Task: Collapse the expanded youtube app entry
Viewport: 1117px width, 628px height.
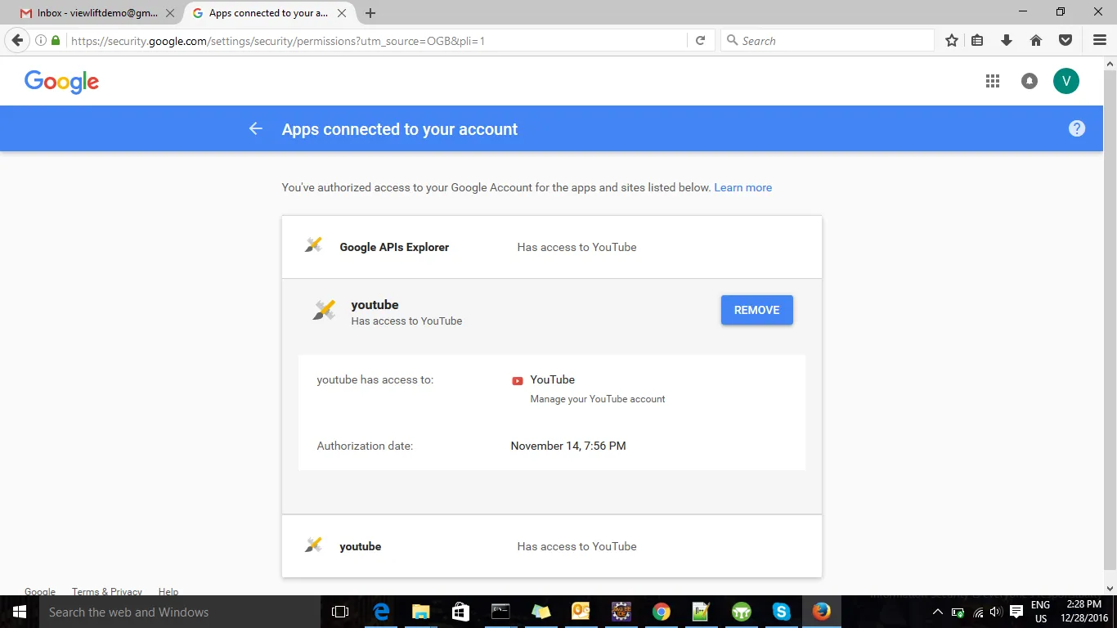Action: [552, 310]
